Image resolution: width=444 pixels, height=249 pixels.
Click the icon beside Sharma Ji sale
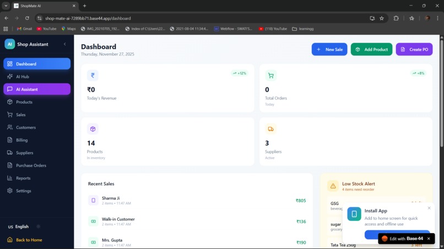tap(93, 201)
